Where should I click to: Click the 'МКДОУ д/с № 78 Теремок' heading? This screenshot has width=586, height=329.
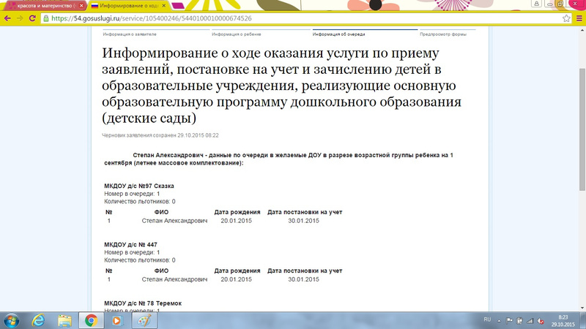143,303
